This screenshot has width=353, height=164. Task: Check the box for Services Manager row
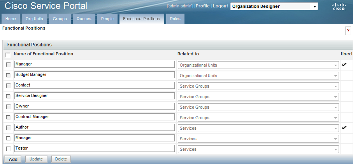point(8,138)
